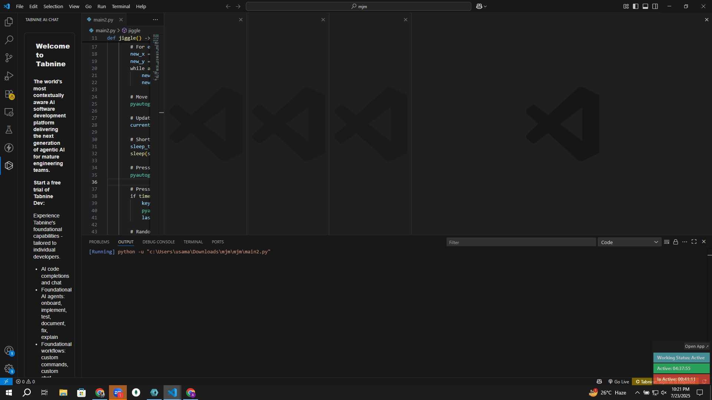The image size is (712, 400).
Task: Toggle output auto-scroll lock
Action: (x=676, y=242)
